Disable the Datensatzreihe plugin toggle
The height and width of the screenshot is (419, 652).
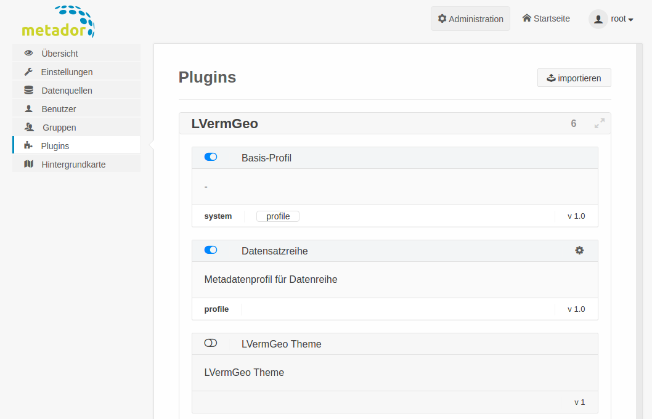coord(211,250)
